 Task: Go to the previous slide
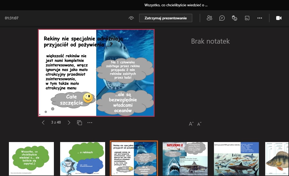[43, 122]
